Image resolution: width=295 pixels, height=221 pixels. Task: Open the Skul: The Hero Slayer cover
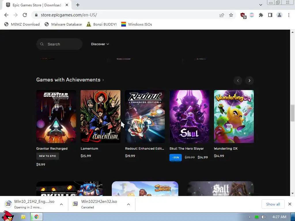point(190,117)
